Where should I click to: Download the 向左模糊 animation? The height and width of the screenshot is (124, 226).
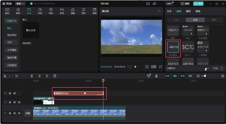click(206, 33)
